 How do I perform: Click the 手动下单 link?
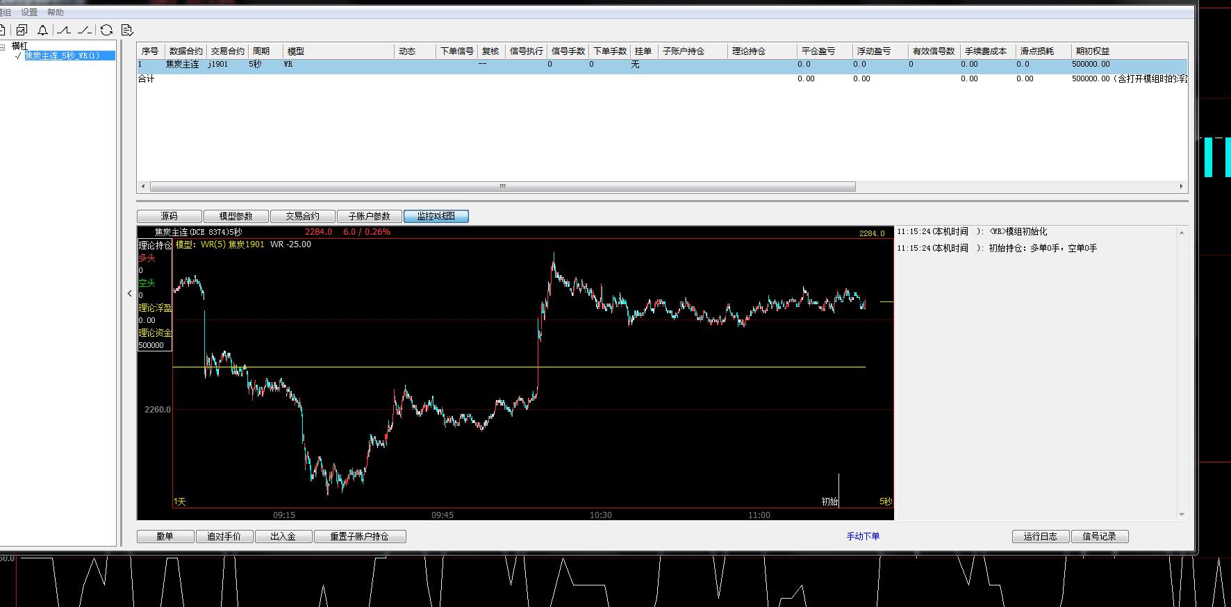[x=863, y=536]
